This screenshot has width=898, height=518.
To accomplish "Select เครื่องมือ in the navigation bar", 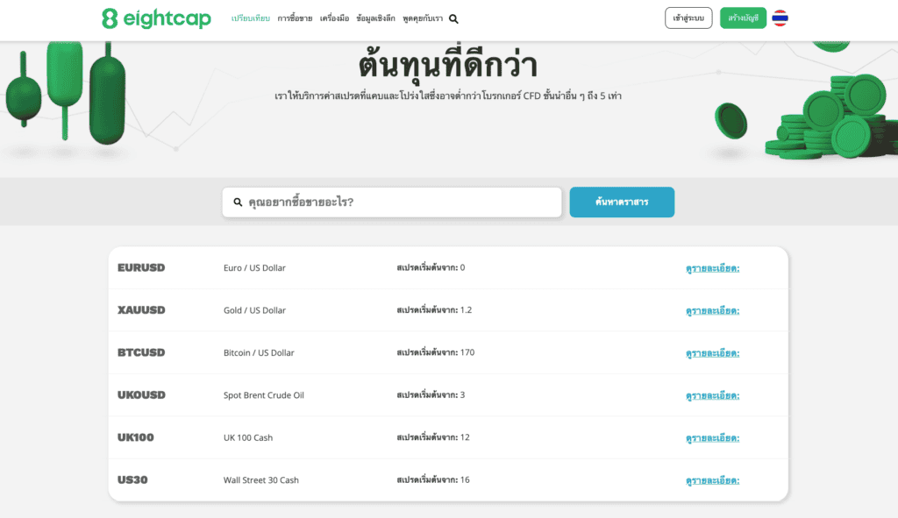I will click(x=334, y=18).
